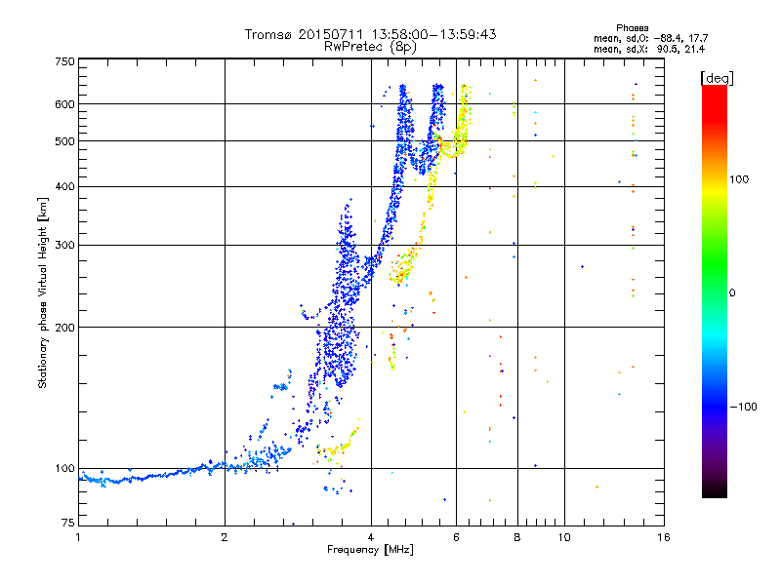Click the x-axis tick label '6'
The height and width of the screenshot is (585, 781).
pyautogui.click(x=456, y=537)
